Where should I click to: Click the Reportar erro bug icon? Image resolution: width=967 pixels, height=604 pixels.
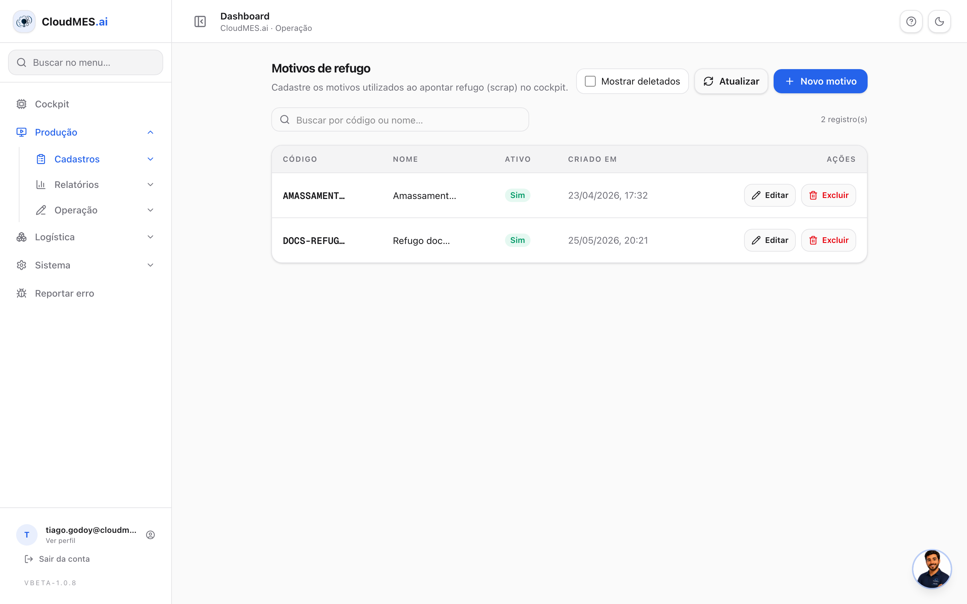(x=21, y=293)
